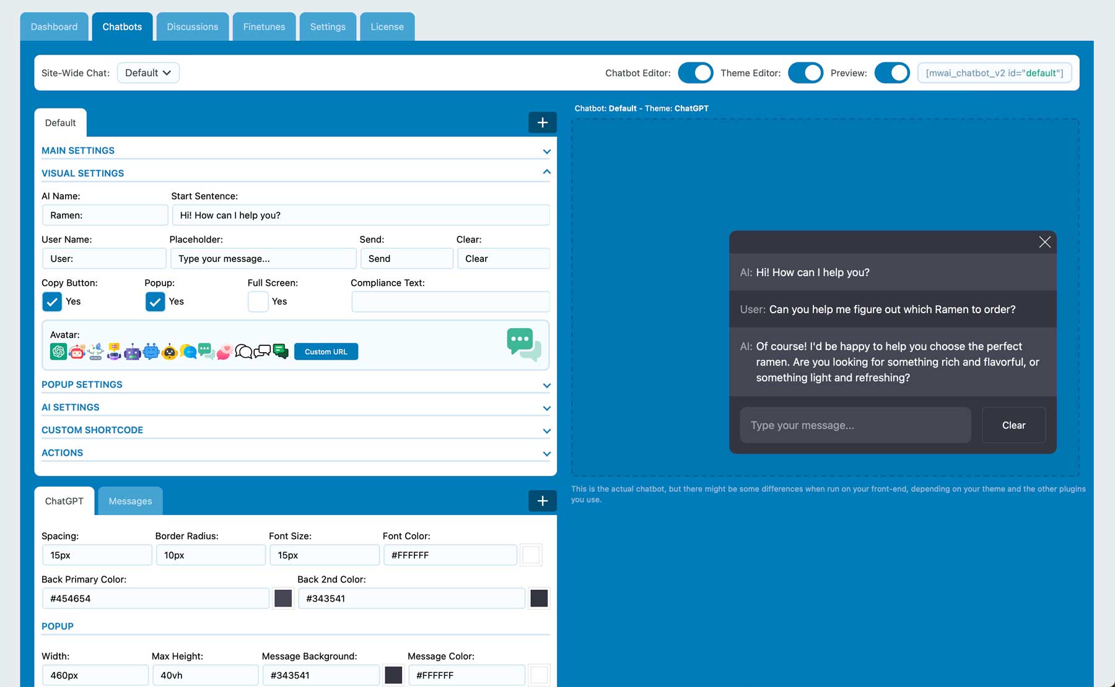Open the Back Primary Color swatch
This screenshot has height=687, width=1115.
(283, 598)
